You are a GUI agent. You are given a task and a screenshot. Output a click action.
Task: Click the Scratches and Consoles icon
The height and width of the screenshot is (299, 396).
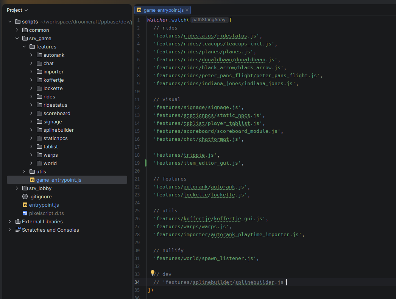(17, 230)
